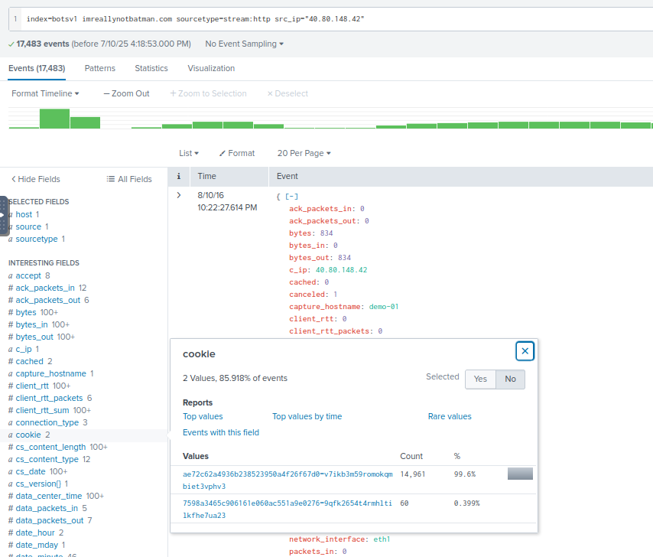Switch to the Events tab
The height and width of the screenshot is (557, 653).
(x=37, y=68)
